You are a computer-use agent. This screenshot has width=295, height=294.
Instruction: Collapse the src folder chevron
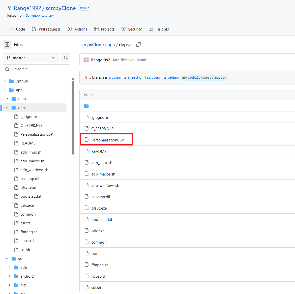(x=7, y=259)
